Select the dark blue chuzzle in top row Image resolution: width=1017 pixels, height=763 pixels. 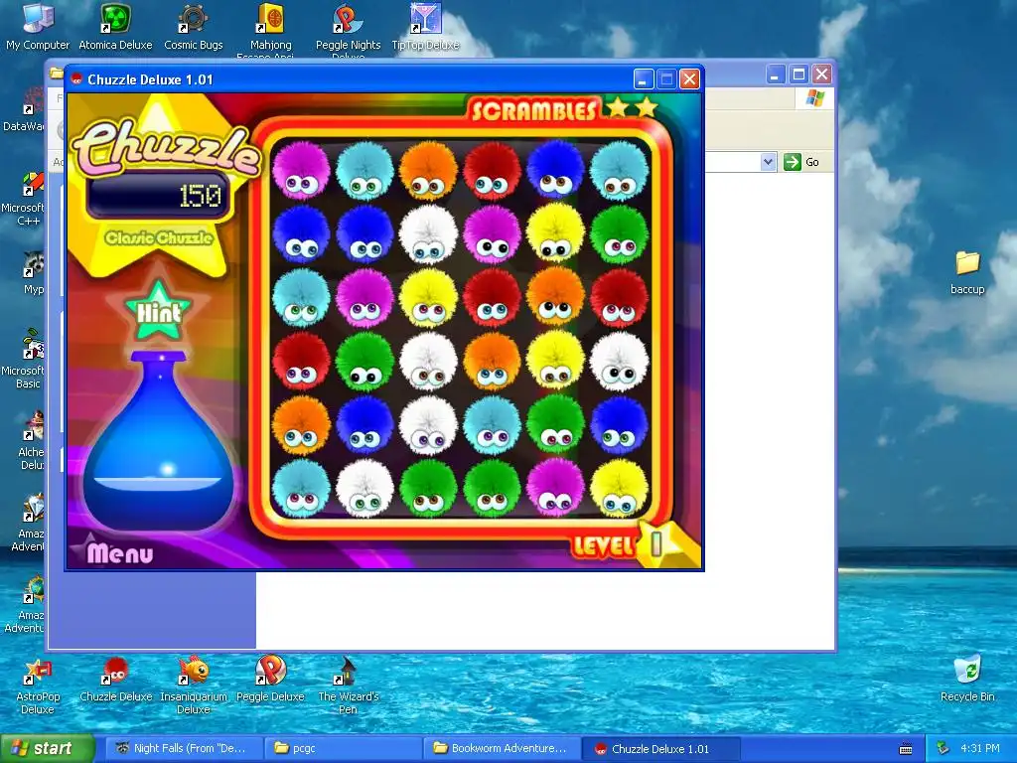[x=555, y=170]
